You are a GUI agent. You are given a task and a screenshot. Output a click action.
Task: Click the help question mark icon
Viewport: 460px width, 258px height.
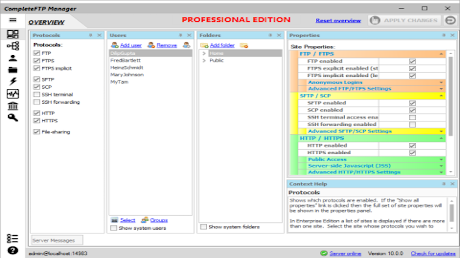click(13, 251)
